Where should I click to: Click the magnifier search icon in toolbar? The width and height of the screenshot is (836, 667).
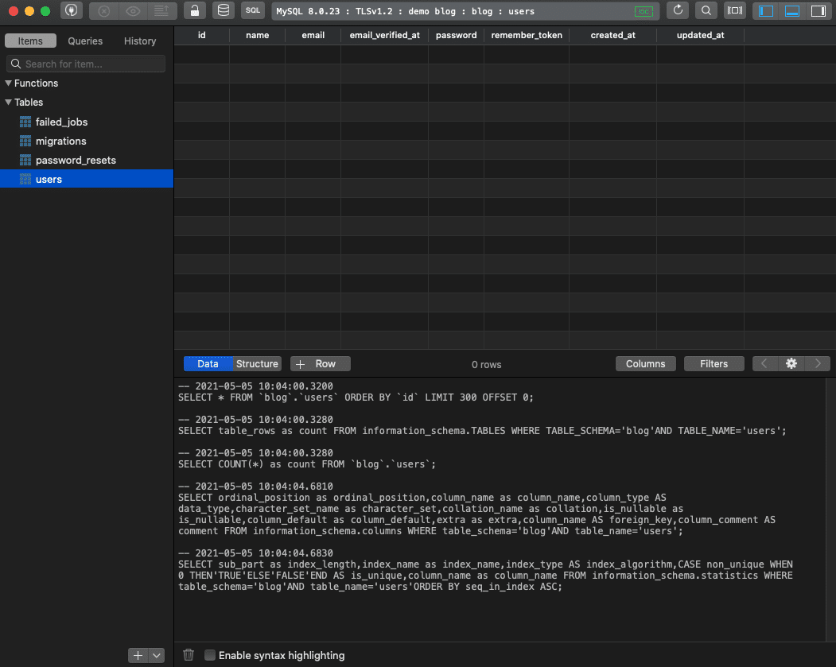point(706,10)
